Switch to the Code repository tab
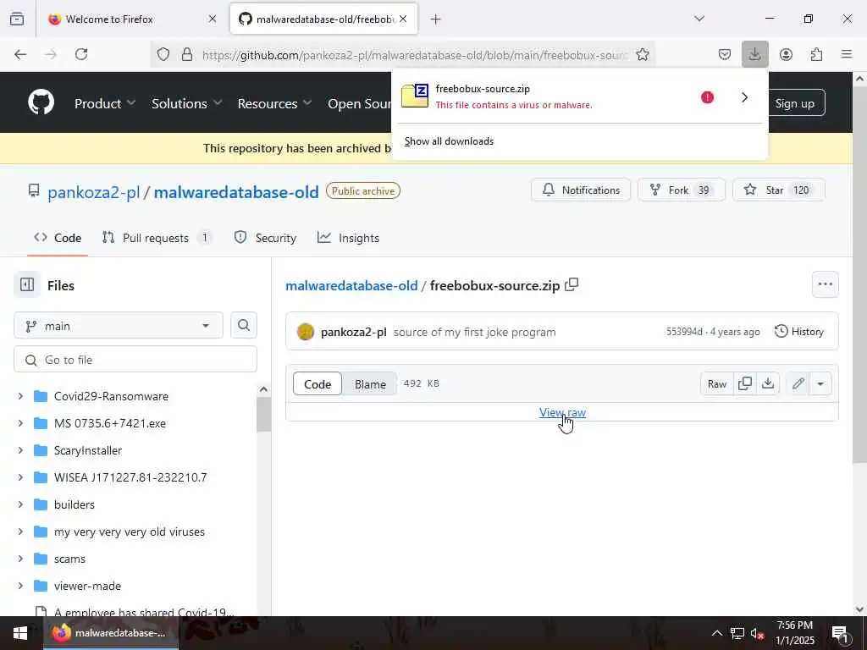 click(58, 238)
